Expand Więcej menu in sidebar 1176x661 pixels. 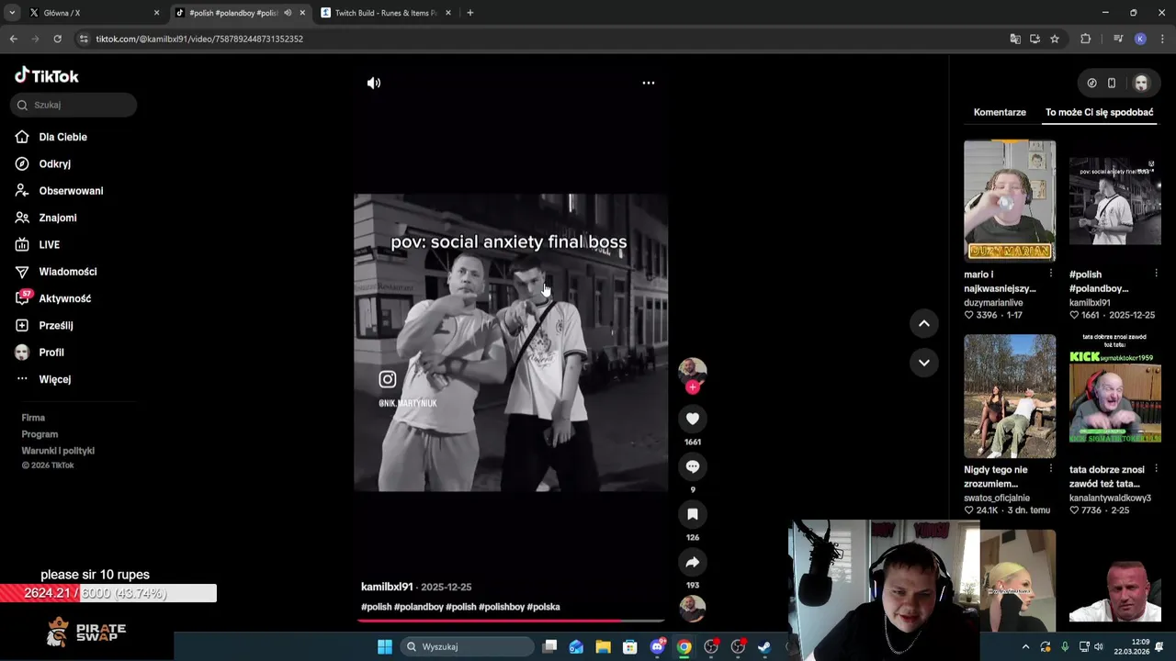pyautogui.click(x=54, y=379)
